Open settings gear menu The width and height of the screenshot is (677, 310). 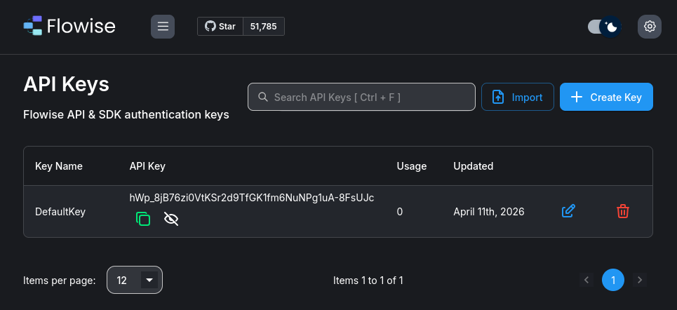650,27
